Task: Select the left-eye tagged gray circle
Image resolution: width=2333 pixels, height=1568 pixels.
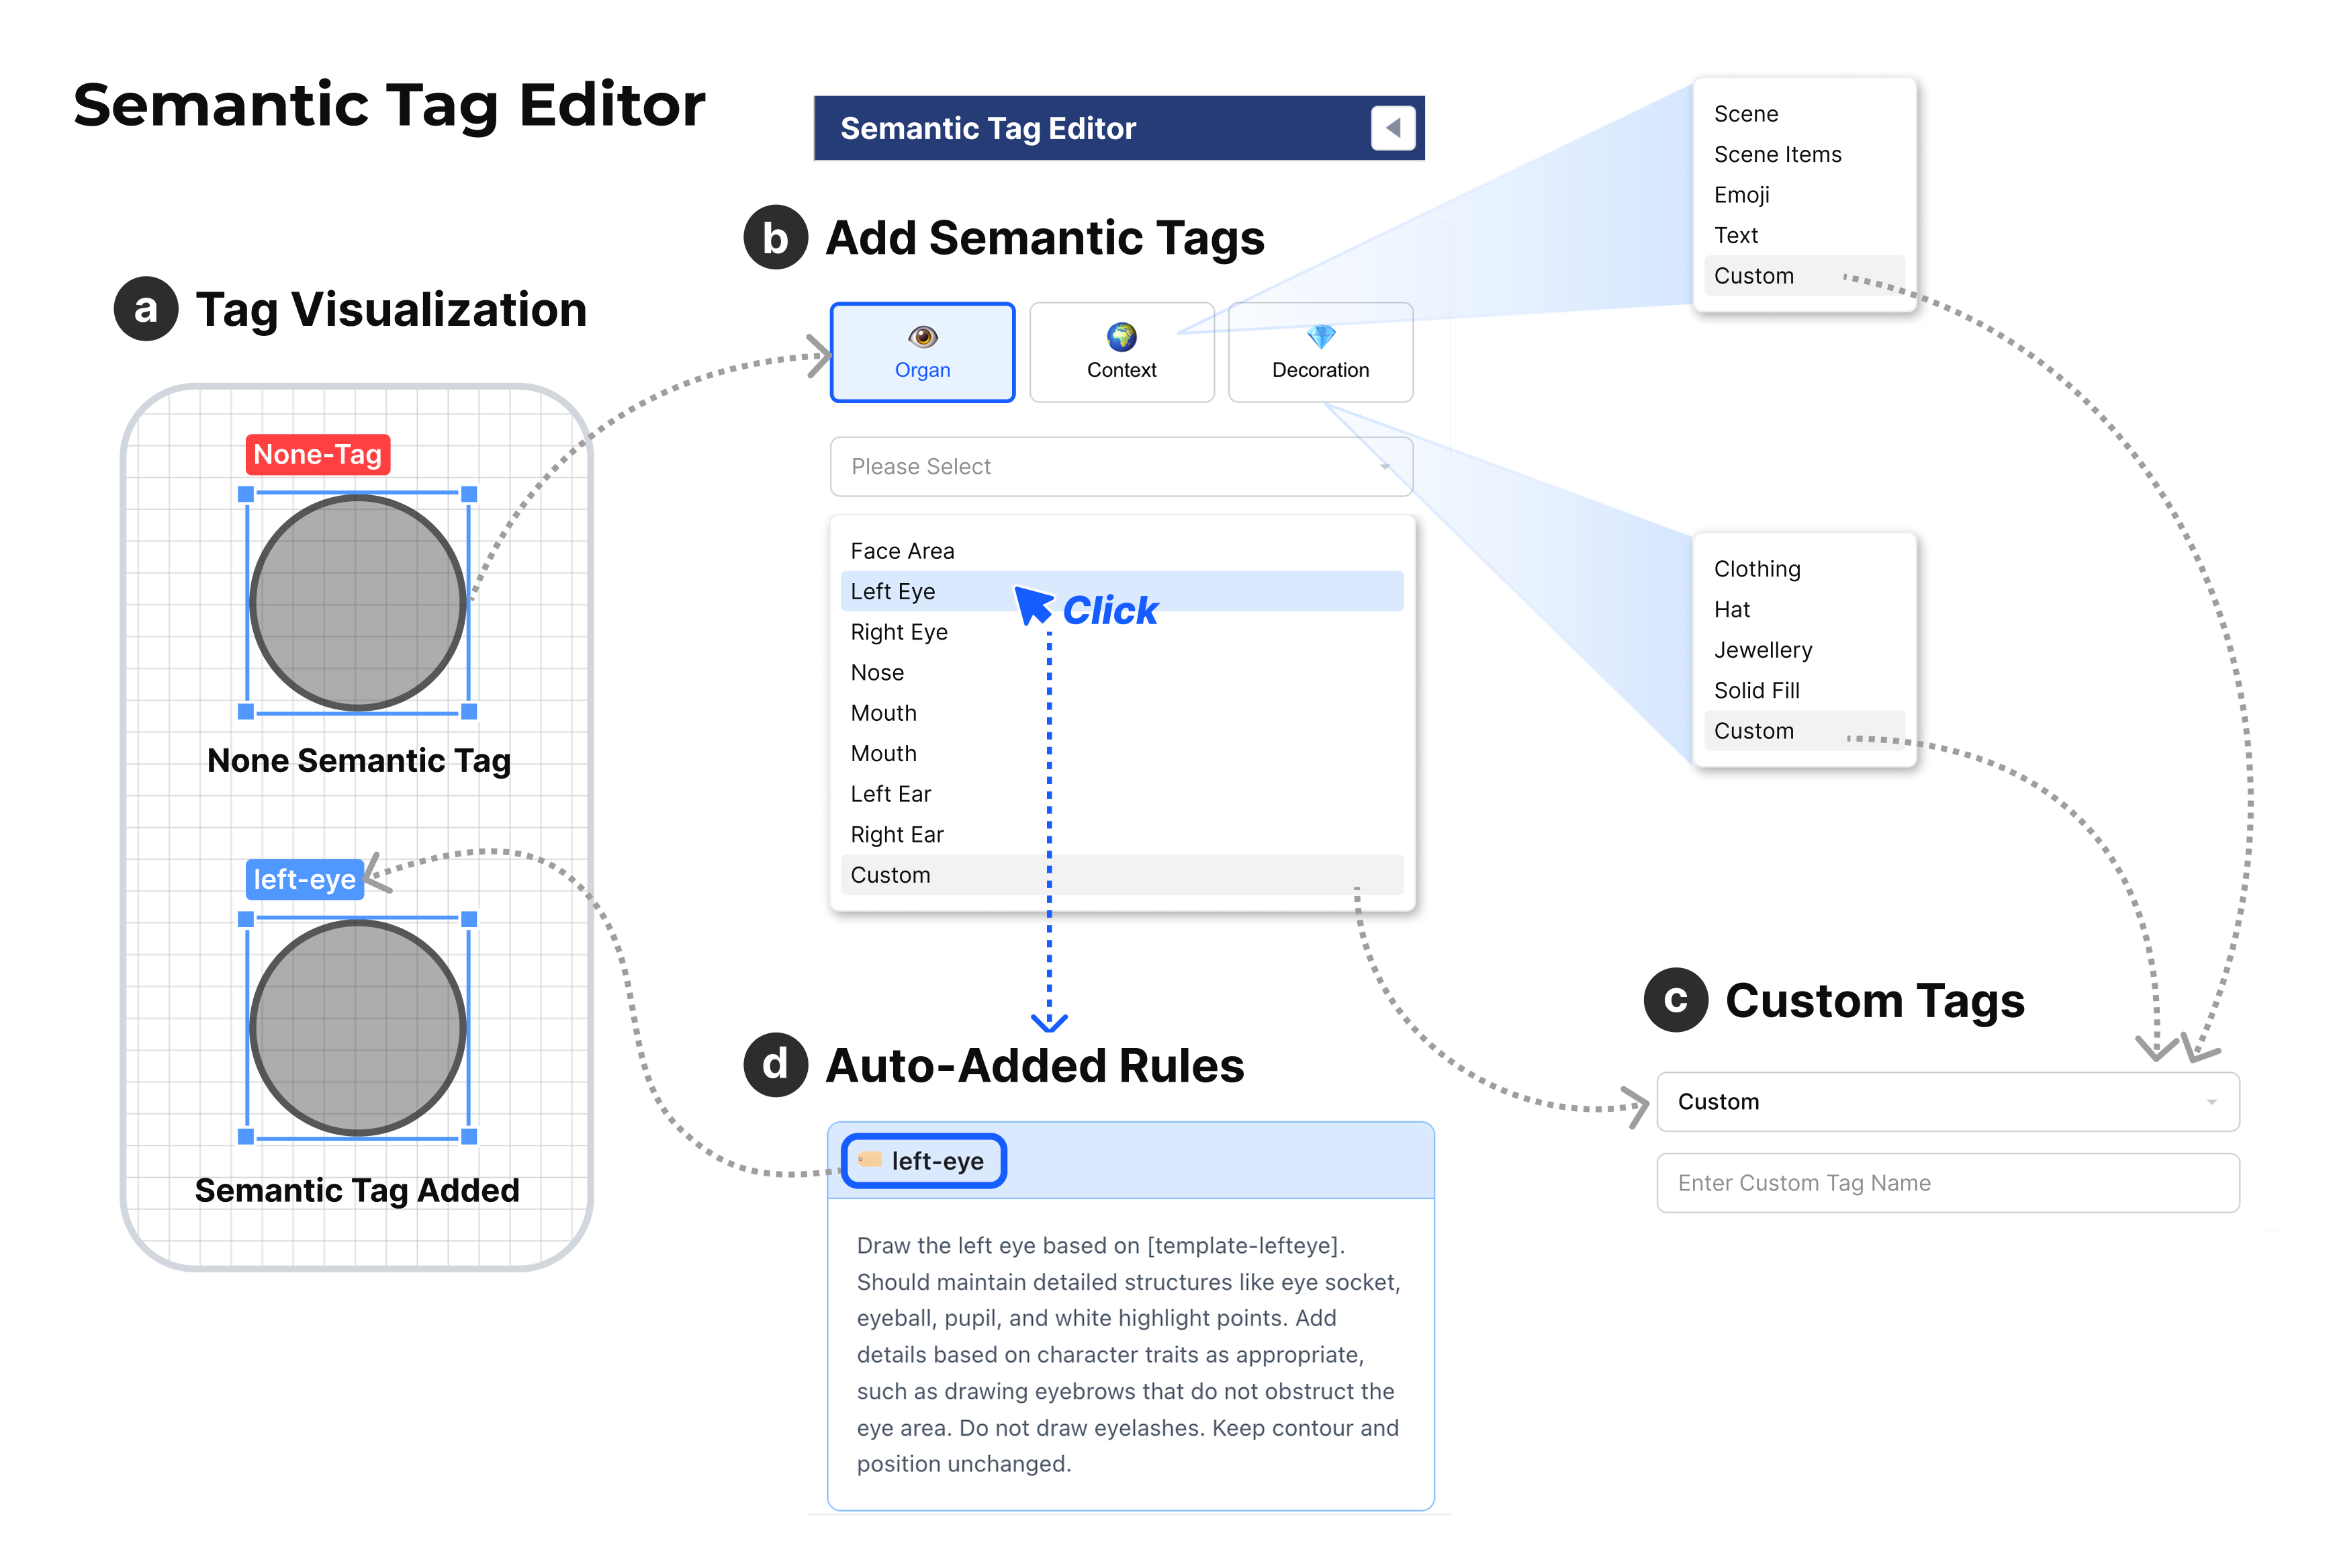Action: [357, 1028]
